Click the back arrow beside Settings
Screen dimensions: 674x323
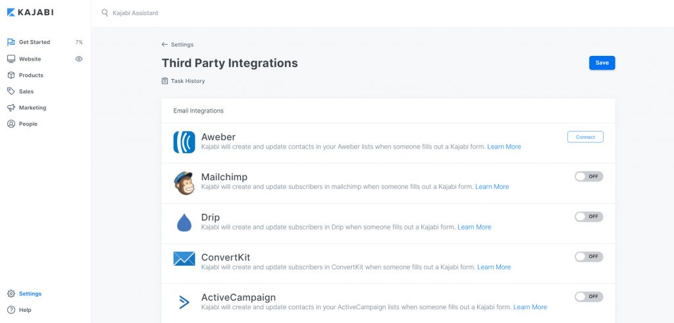165,44
